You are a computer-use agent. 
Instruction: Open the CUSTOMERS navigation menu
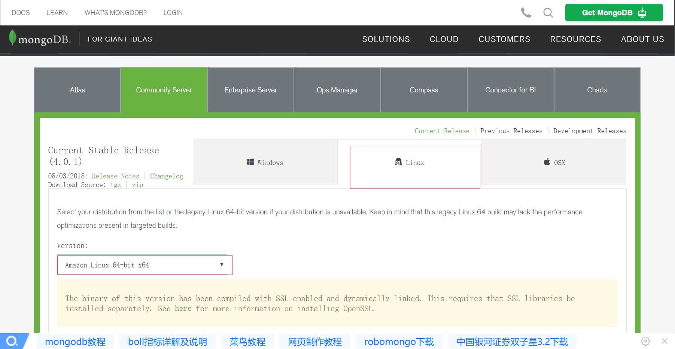(504, 39)
